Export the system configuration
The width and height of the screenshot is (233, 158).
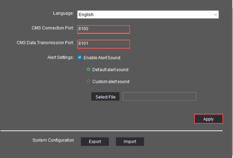[x=95, y=142]
